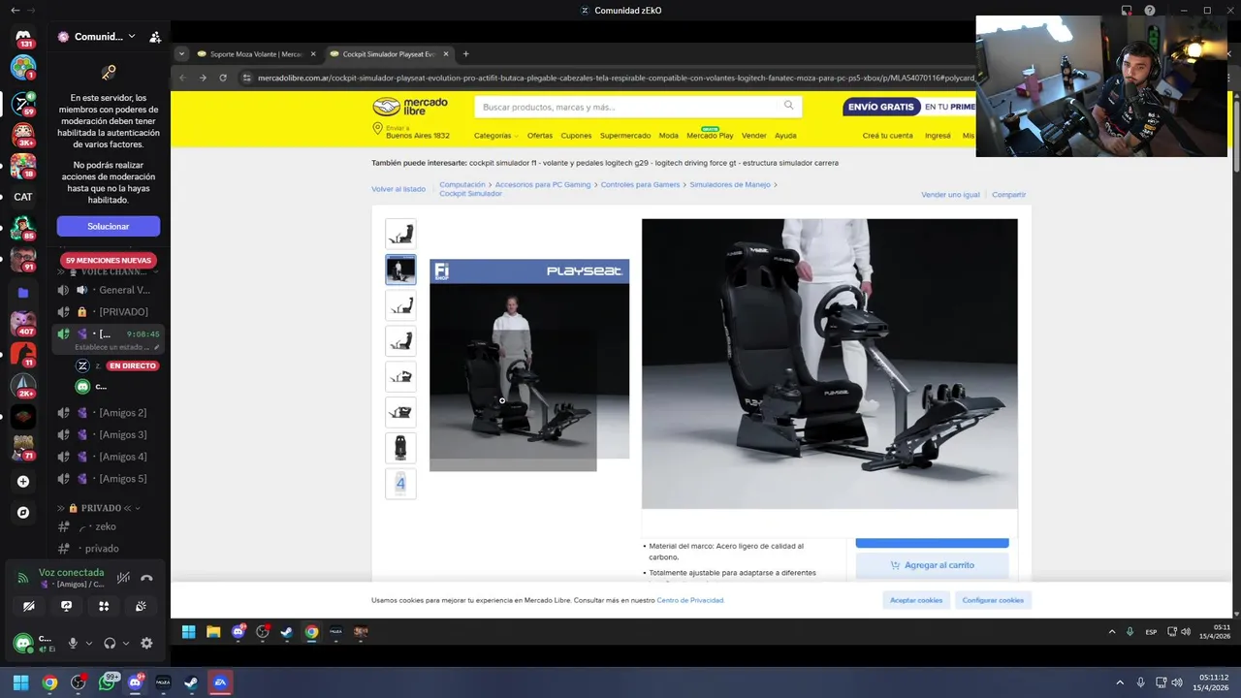The height and width of the screenshot is (698, 1241).
Task: Join the [Amigos 5] voice channel
Action: pos(107,479)
